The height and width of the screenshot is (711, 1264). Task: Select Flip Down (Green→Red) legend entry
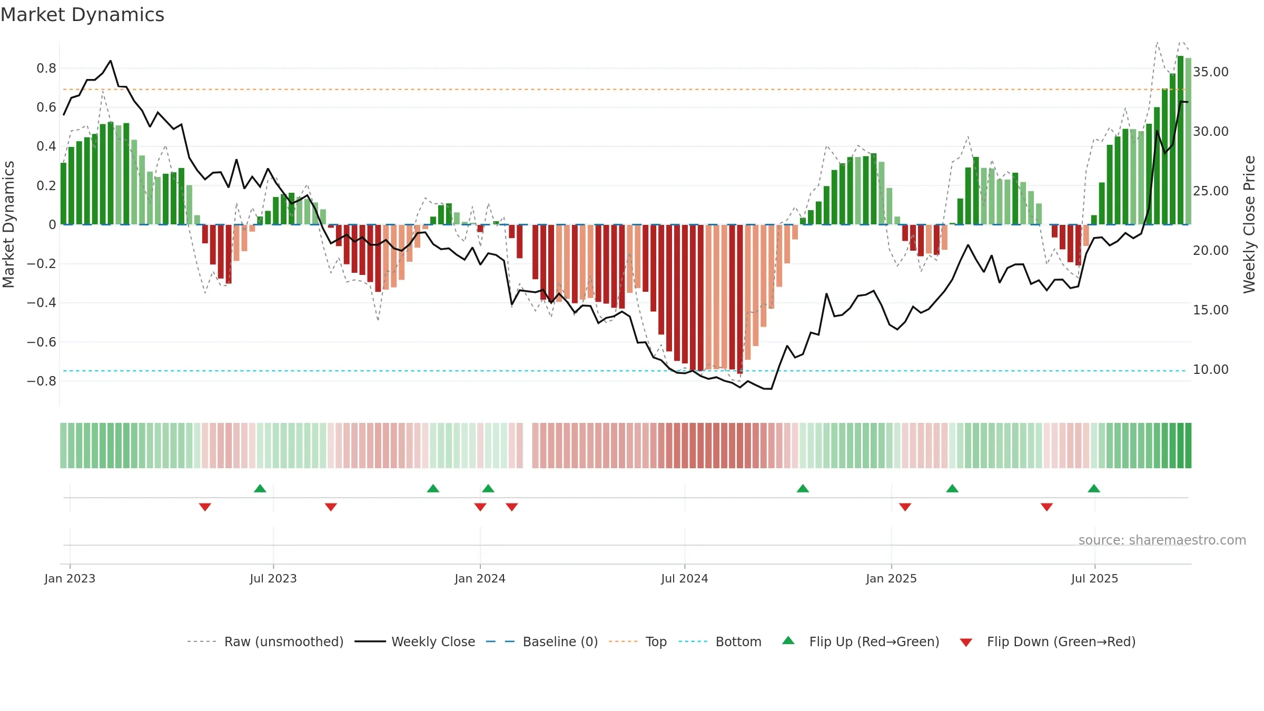click(1048, 641)
